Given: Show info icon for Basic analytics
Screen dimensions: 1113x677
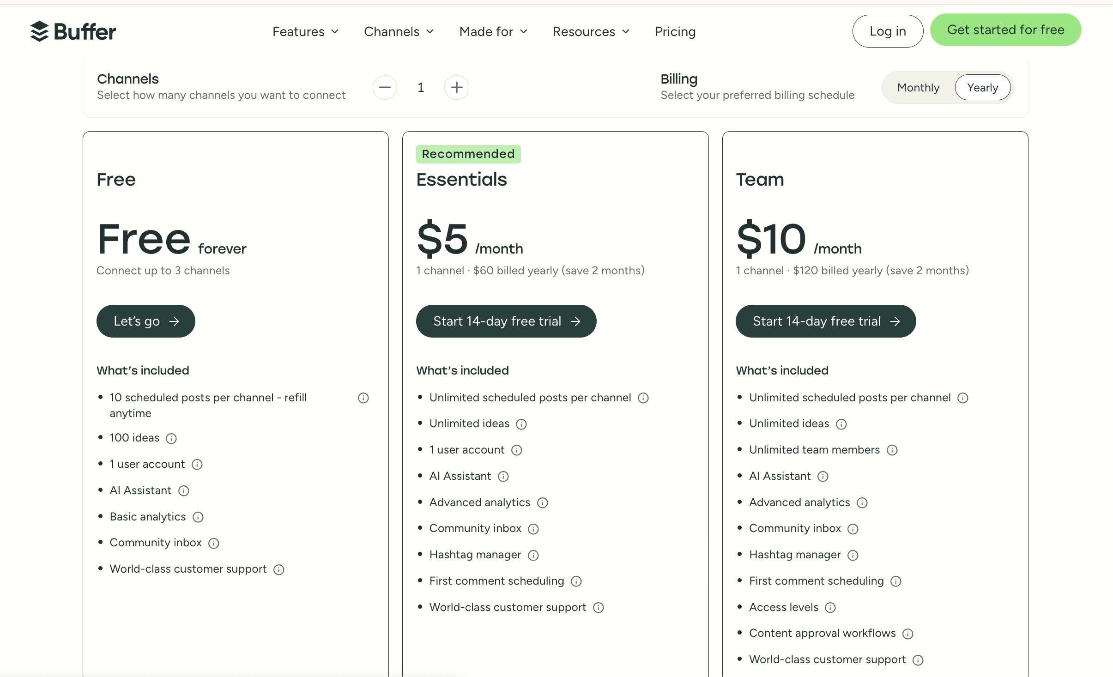Looking at the screenshot, I should point(198,517).
